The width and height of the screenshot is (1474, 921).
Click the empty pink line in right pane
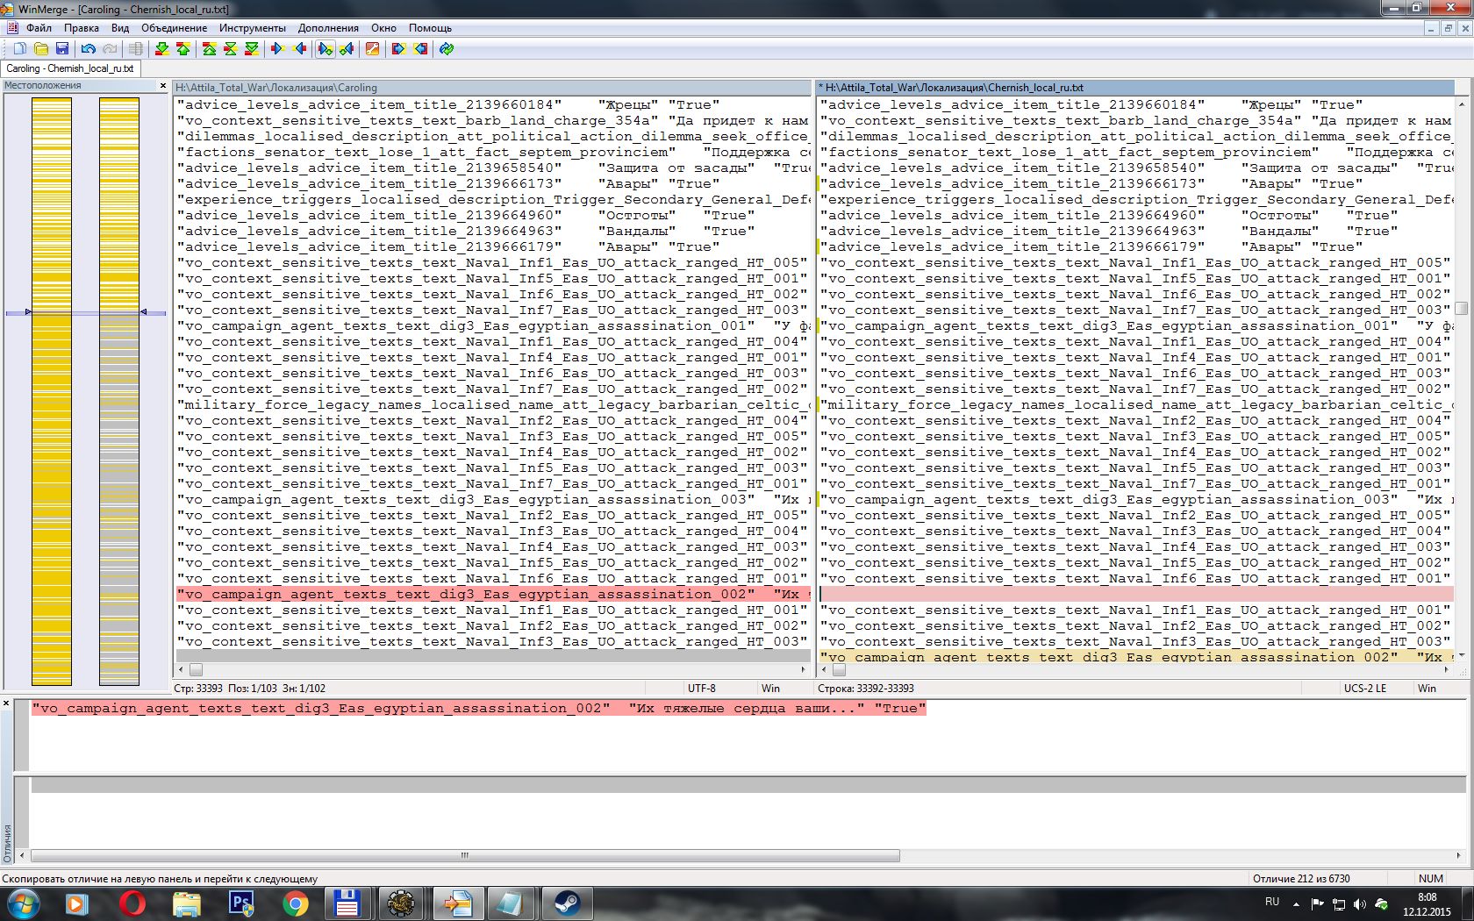click(1136, 595)
